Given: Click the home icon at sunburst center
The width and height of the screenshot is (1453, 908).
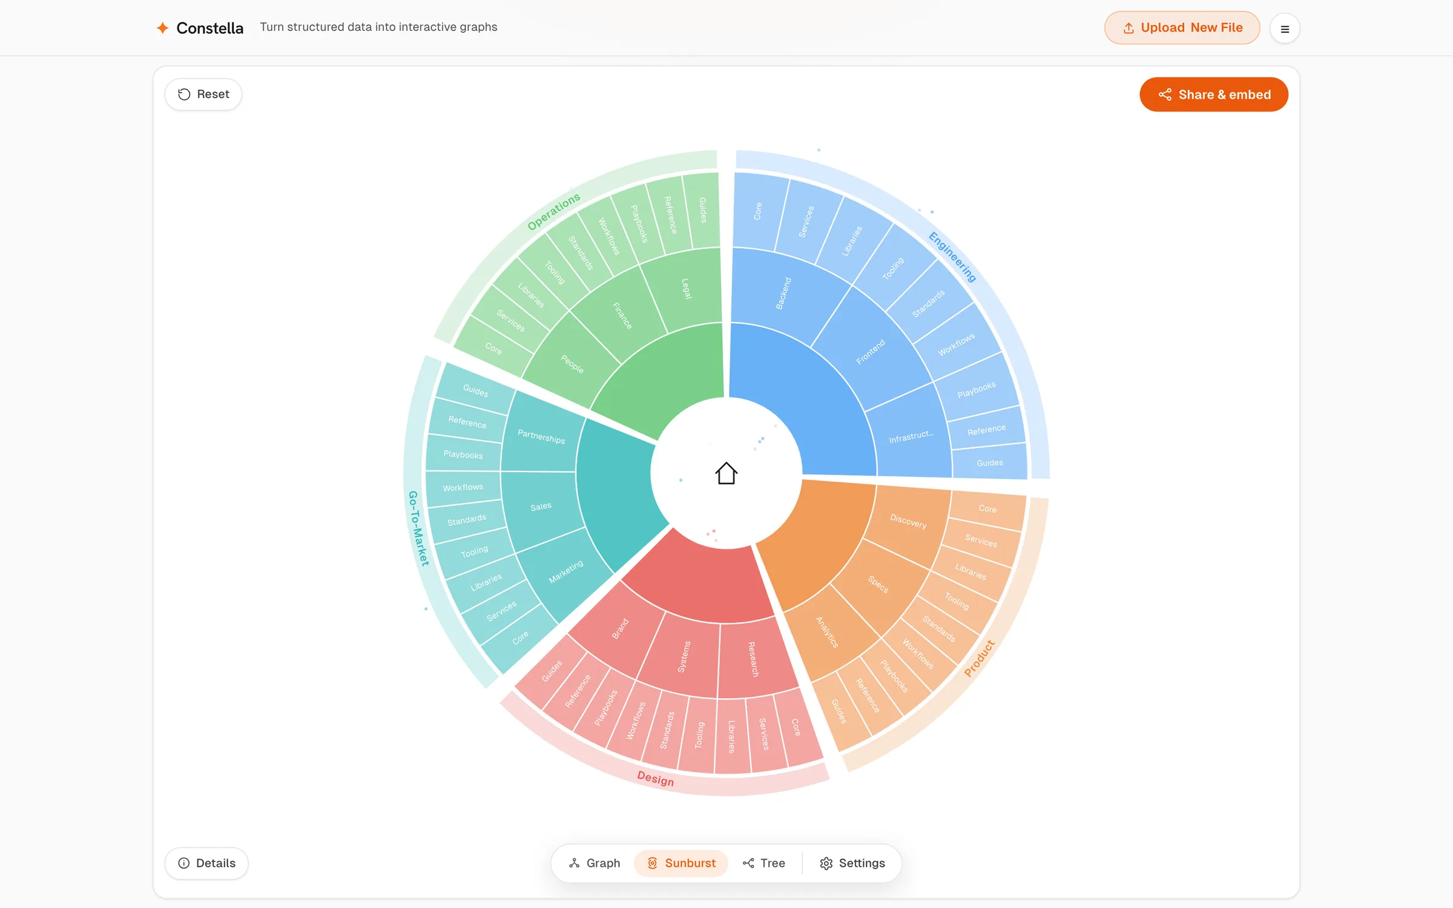Looking at the screenshot, I should (x=726, y=473).
